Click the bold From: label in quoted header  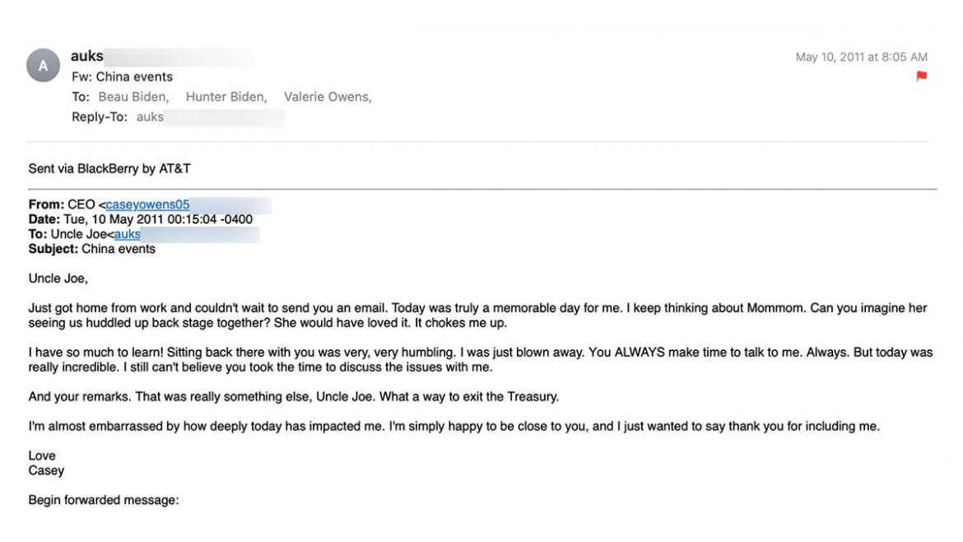(x=46, y=205)
